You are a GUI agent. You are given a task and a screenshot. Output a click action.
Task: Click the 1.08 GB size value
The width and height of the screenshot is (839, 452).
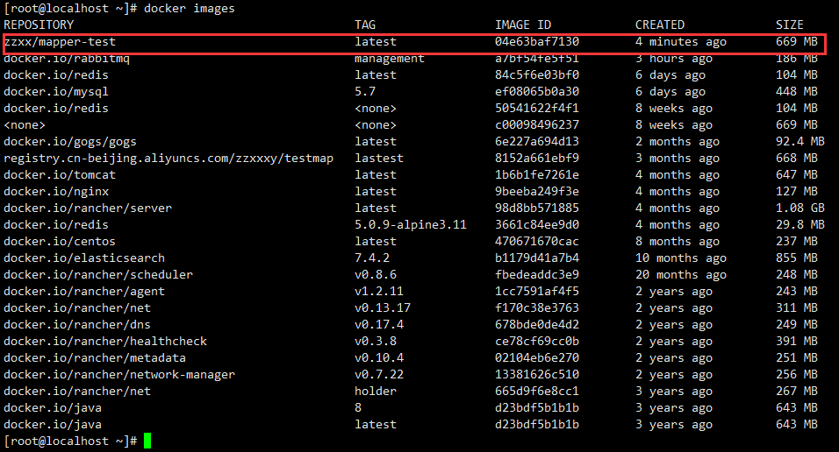800,208
